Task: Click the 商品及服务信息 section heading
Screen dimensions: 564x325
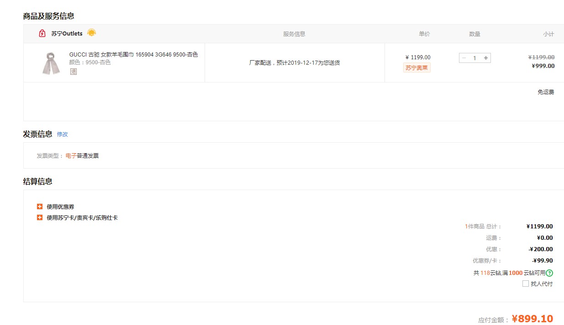Action: 49,16
